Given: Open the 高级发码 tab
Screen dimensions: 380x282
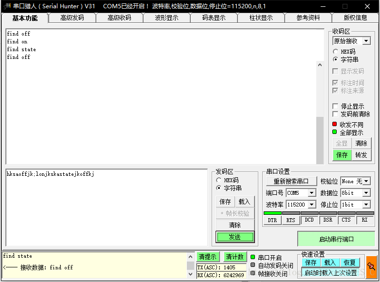Looking at the screenshot, I should 72,18.
